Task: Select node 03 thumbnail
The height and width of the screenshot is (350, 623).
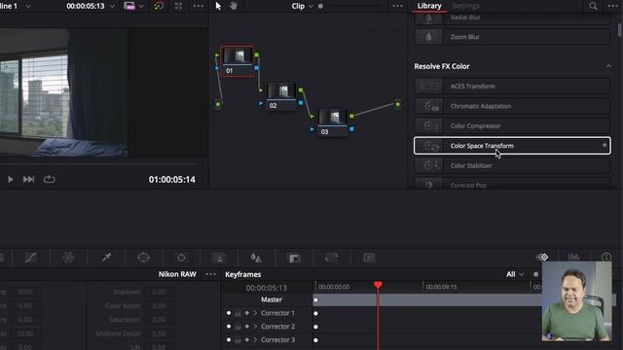Action: pos(333,117)
